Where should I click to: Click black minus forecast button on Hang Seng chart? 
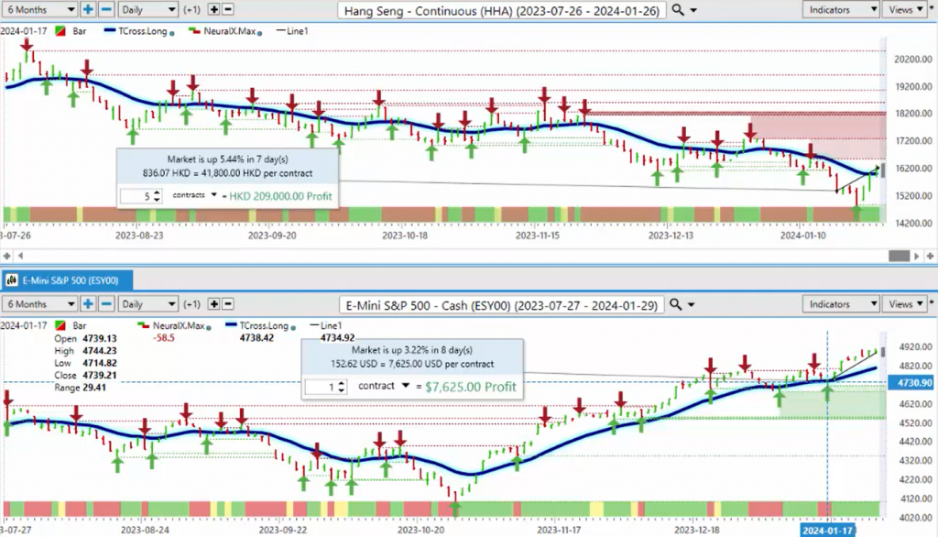pyautogui.click(x=228, y=9)
